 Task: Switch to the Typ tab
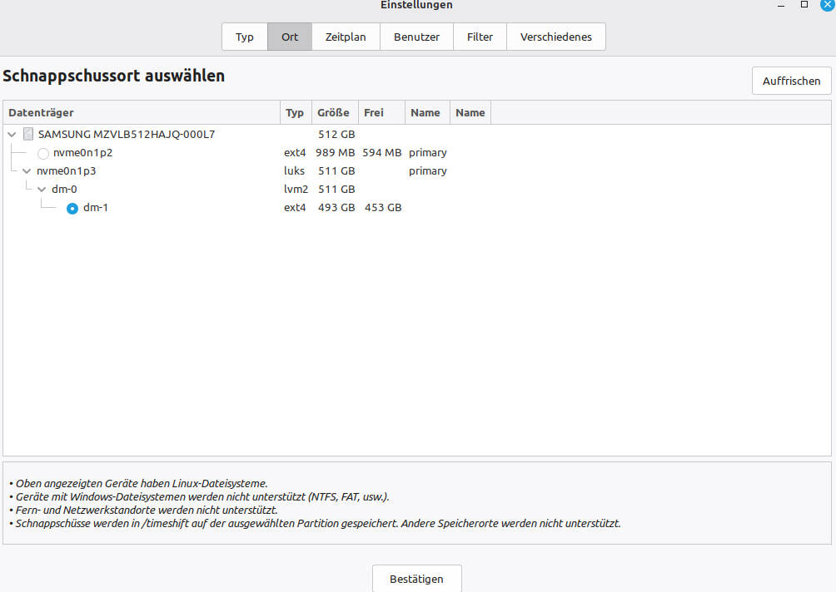click(x=245, y=37)
